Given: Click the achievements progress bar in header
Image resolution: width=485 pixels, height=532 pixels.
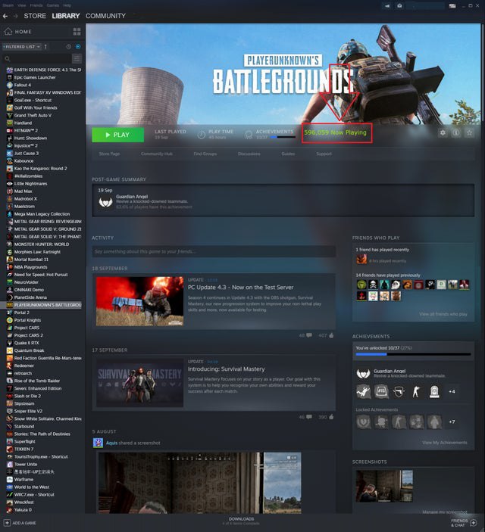Looking at the screenshot, I should click(283, 137).
